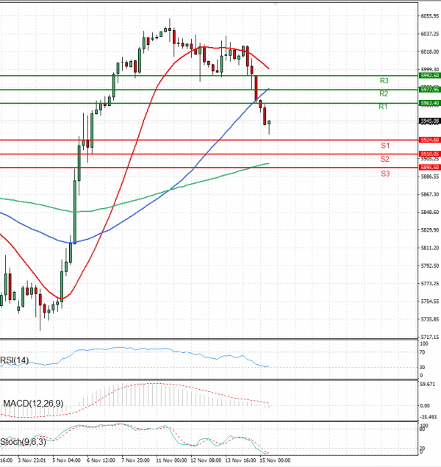Click the 7 Nov 20:00 time label

[135, 460]
